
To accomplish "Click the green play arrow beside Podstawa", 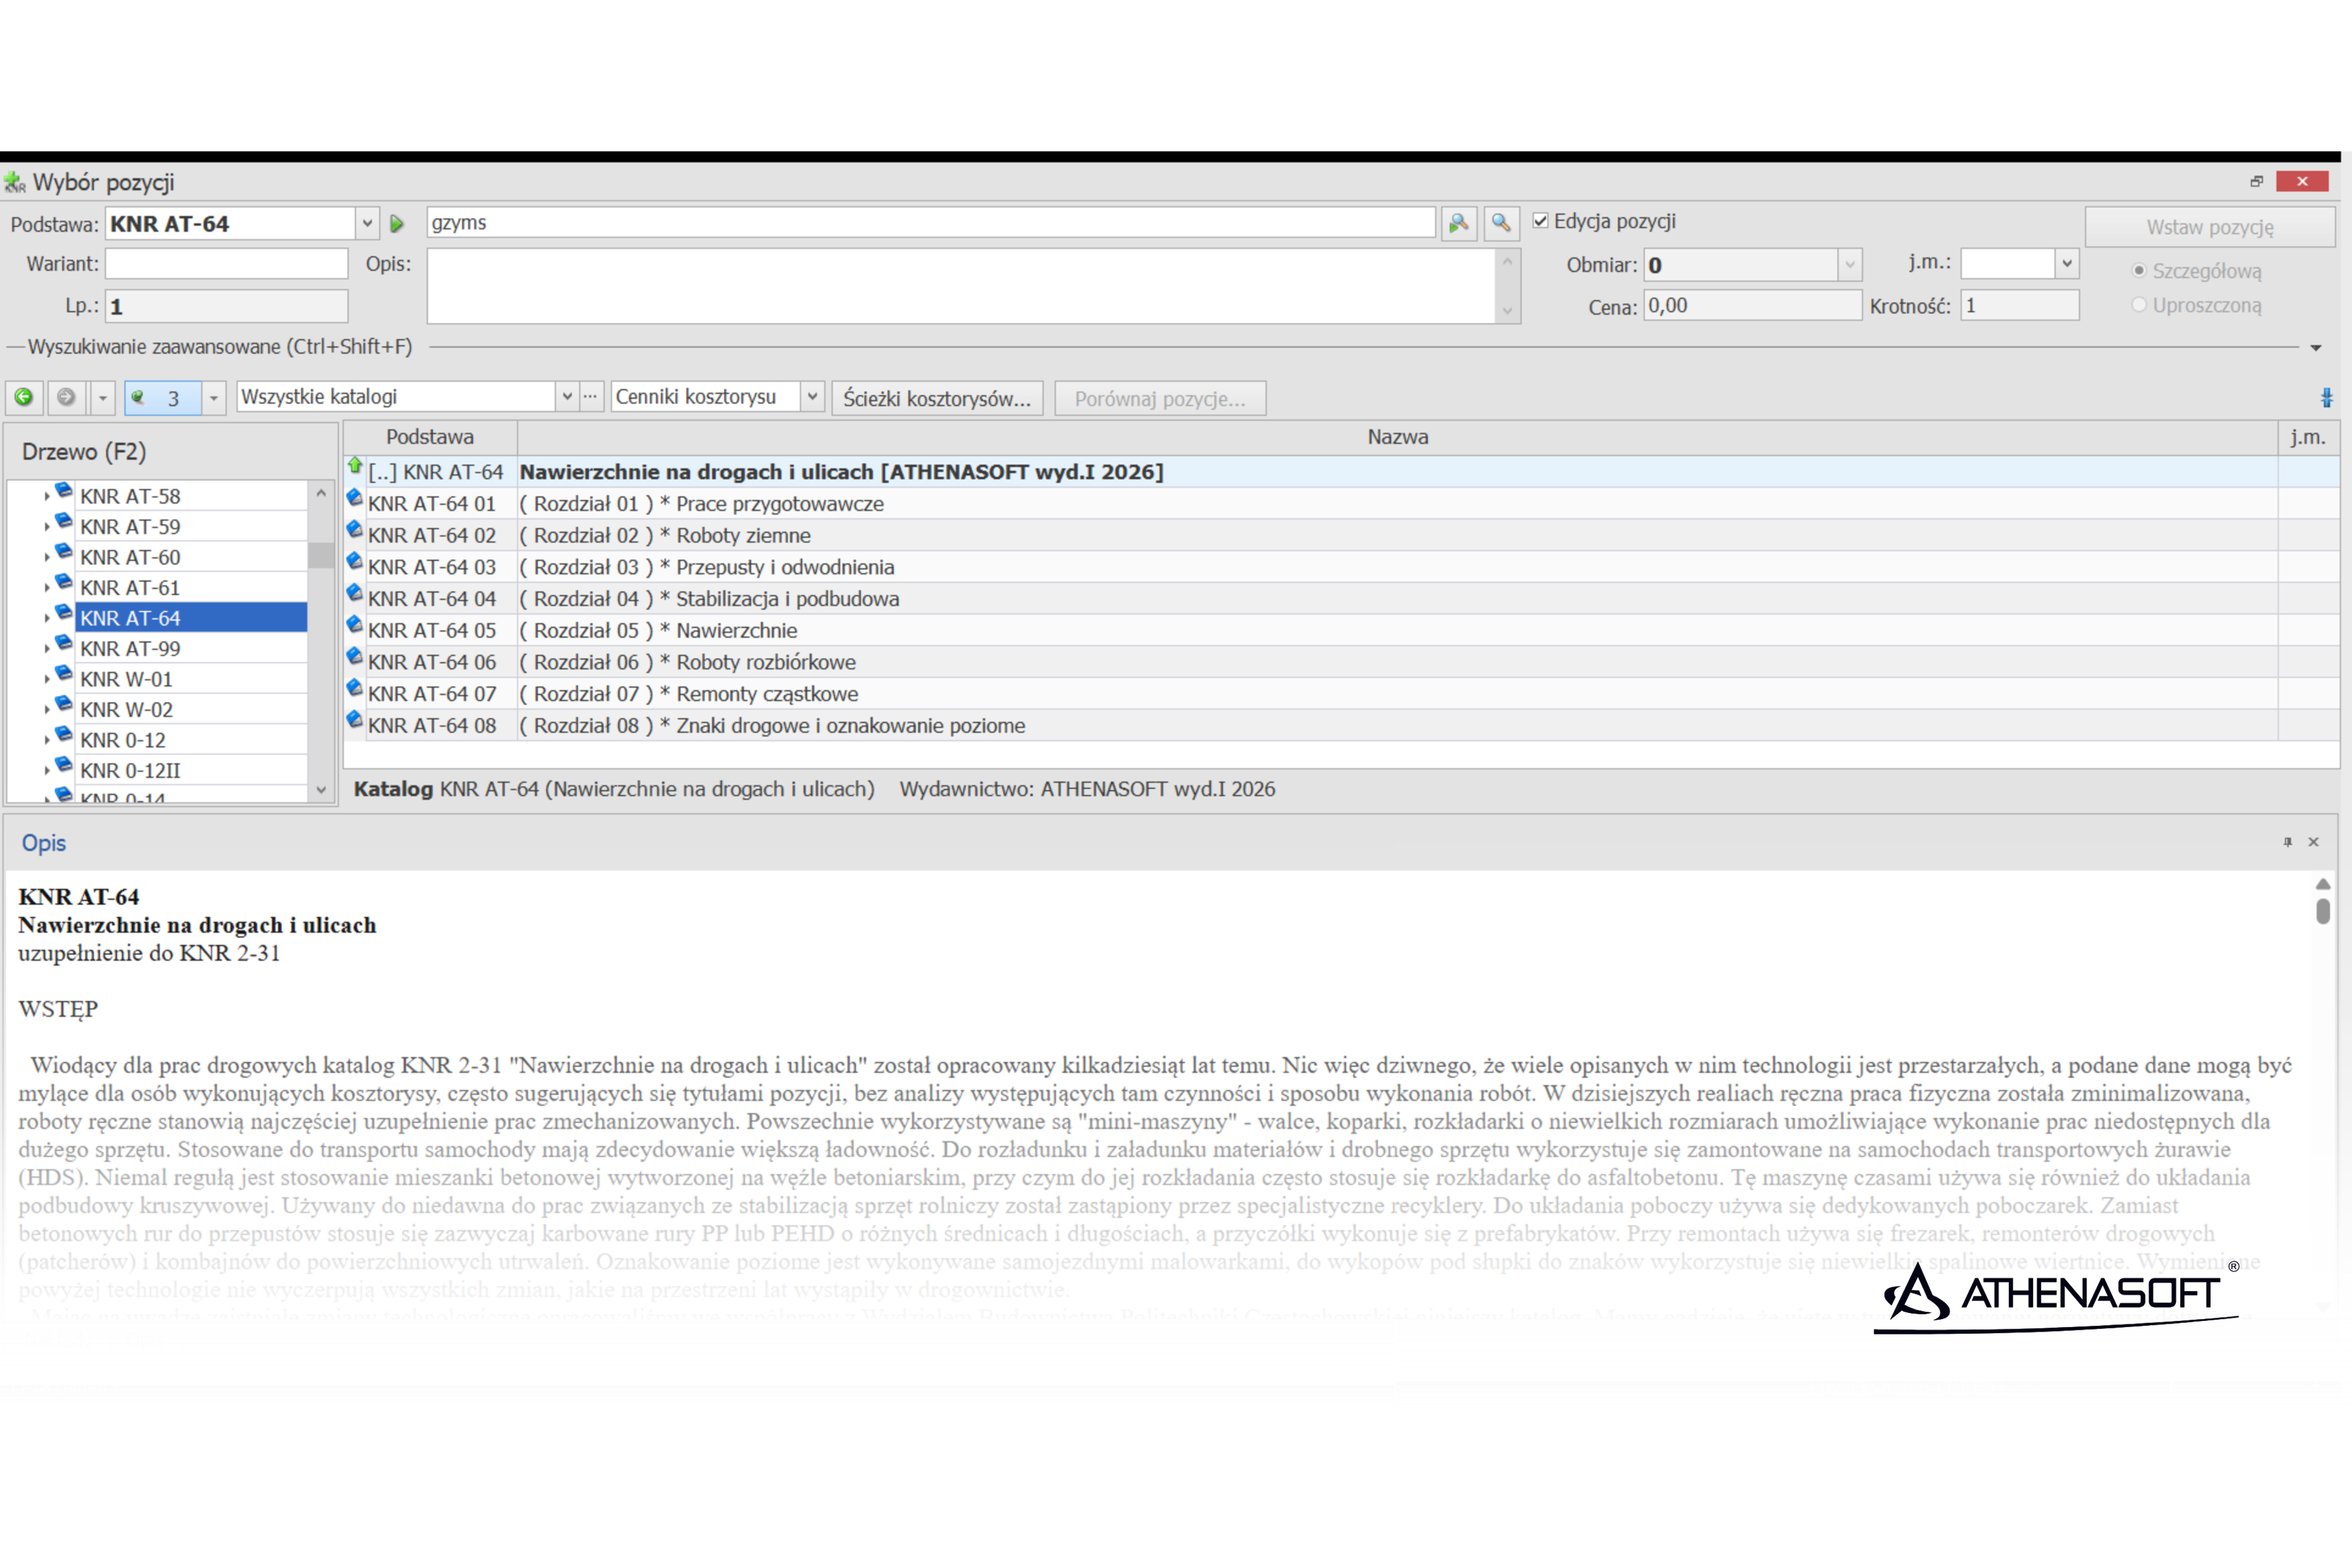I will [397, 224].
